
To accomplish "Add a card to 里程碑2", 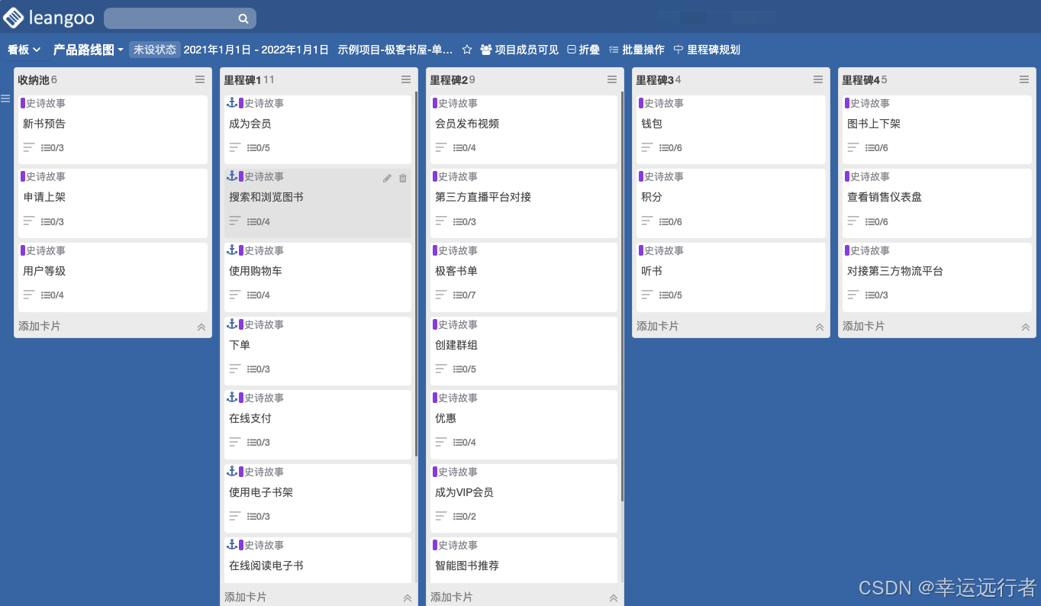I will point(452,597).
